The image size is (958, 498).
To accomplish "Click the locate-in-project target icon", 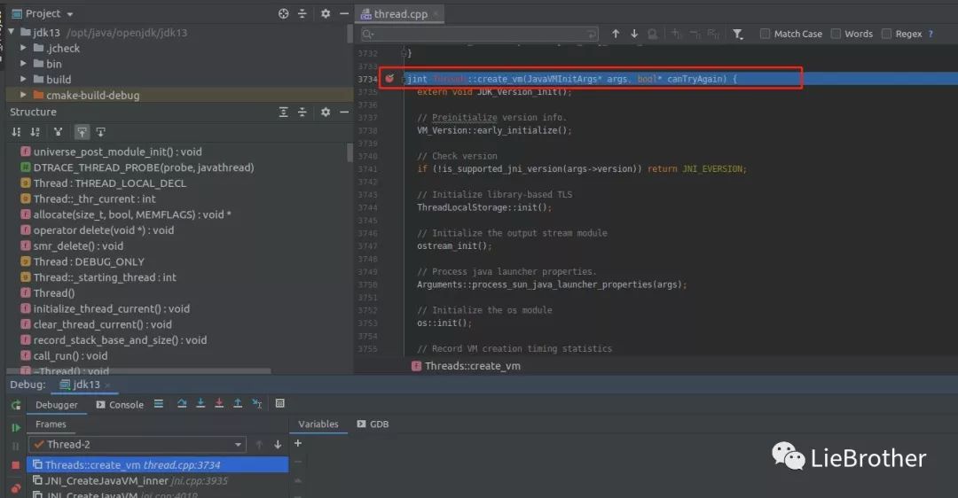I will point(284,13).
